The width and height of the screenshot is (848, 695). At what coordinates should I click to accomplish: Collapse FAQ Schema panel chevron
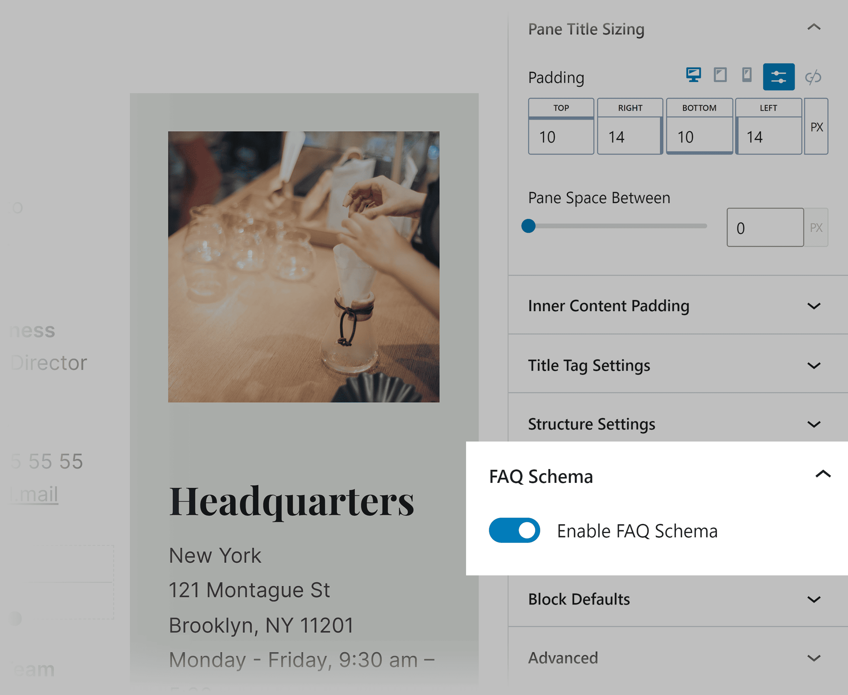(x=823, y=475)
